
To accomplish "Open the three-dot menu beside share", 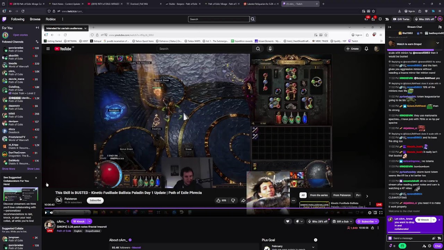I will pos(378,228).
